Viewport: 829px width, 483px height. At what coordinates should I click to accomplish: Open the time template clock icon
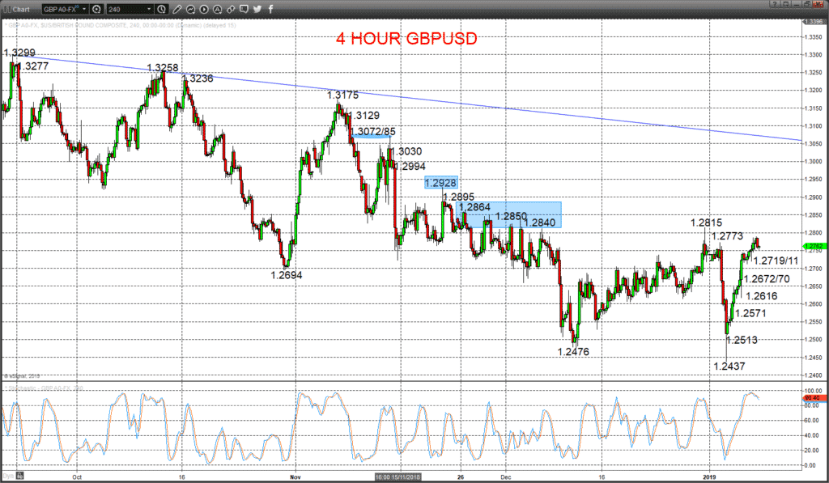coord(161,9)
